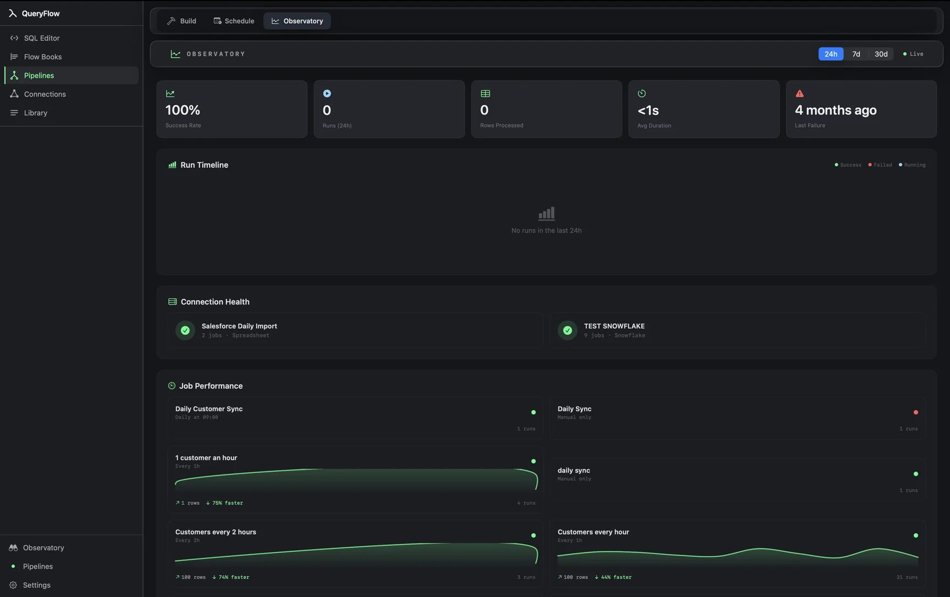Viewport: 950px width, 597px height.
Task: Click the Success Rate chart icon
Action: point(170,93)
